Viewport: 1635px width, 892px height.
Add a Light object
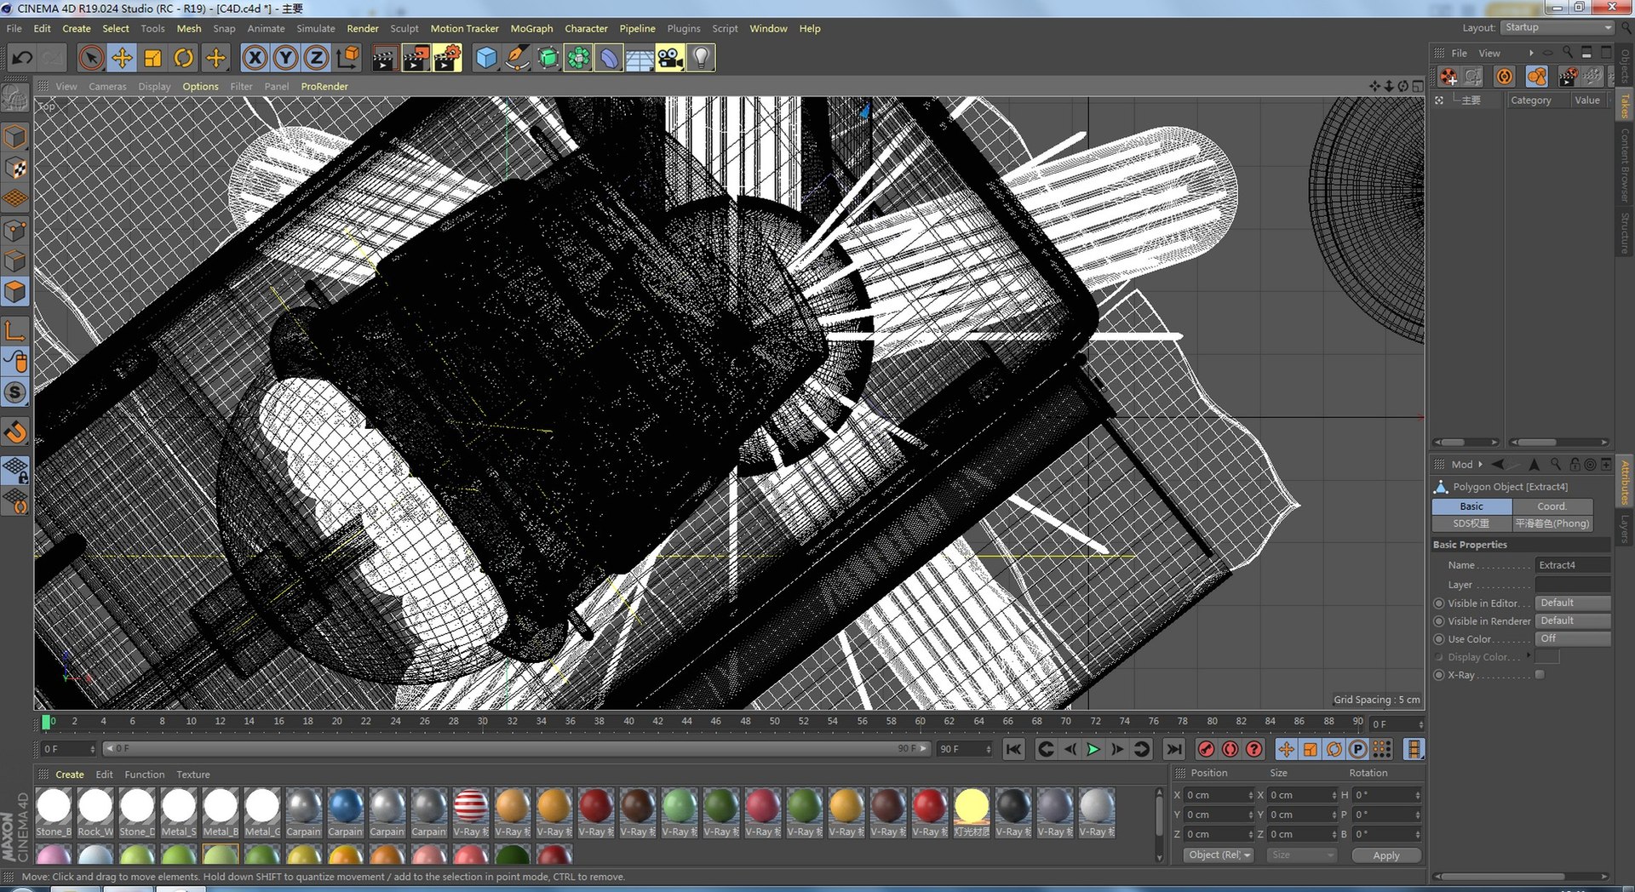coord(701,58)
